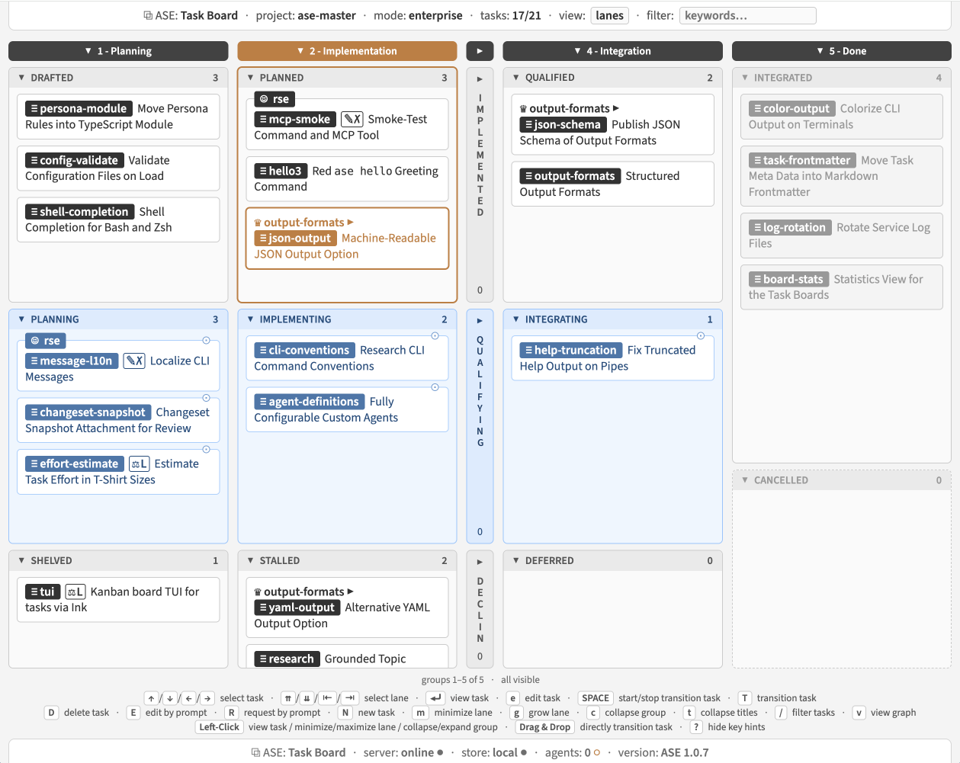Expand the minimized QUALIFYING lane
This screenshot has height=763, width=960.
click(480, 321)
